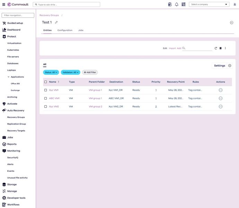Open the Jobs tab
This screenshot has width=239, height=208.
[x=81, y=31]
